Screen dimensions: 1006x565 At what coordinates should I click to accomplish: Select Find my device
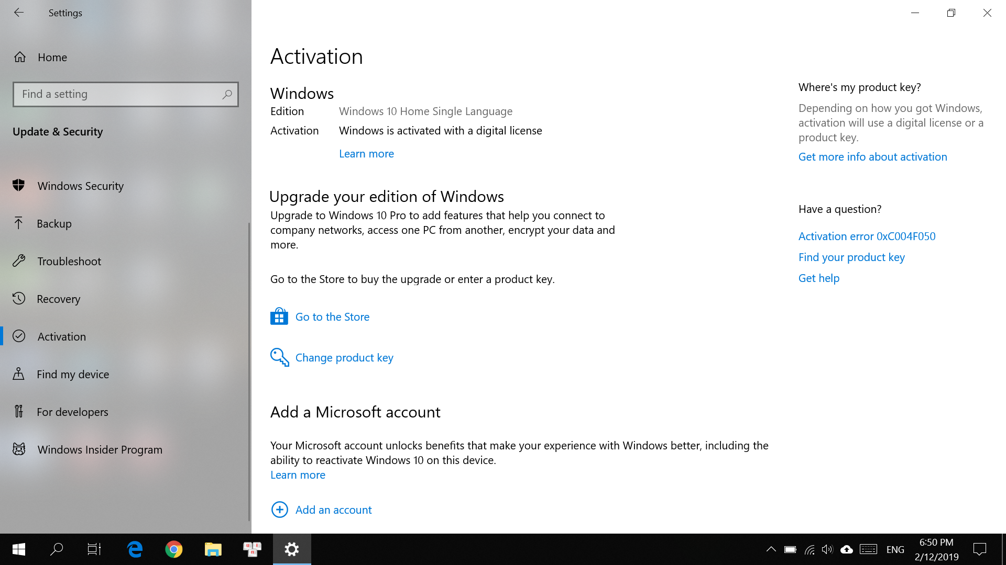73,374
